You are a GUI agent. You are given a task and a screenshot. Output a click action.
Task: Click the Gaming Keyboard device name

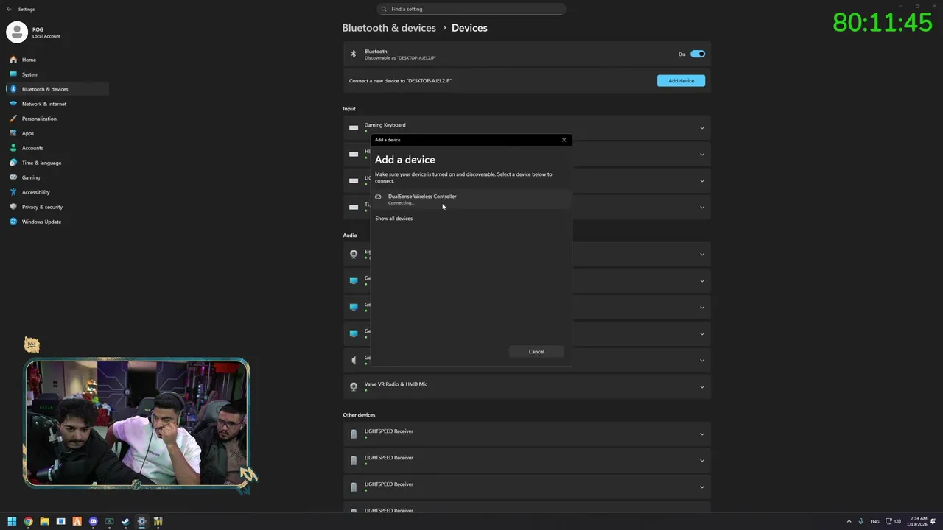tap(385, 125)
